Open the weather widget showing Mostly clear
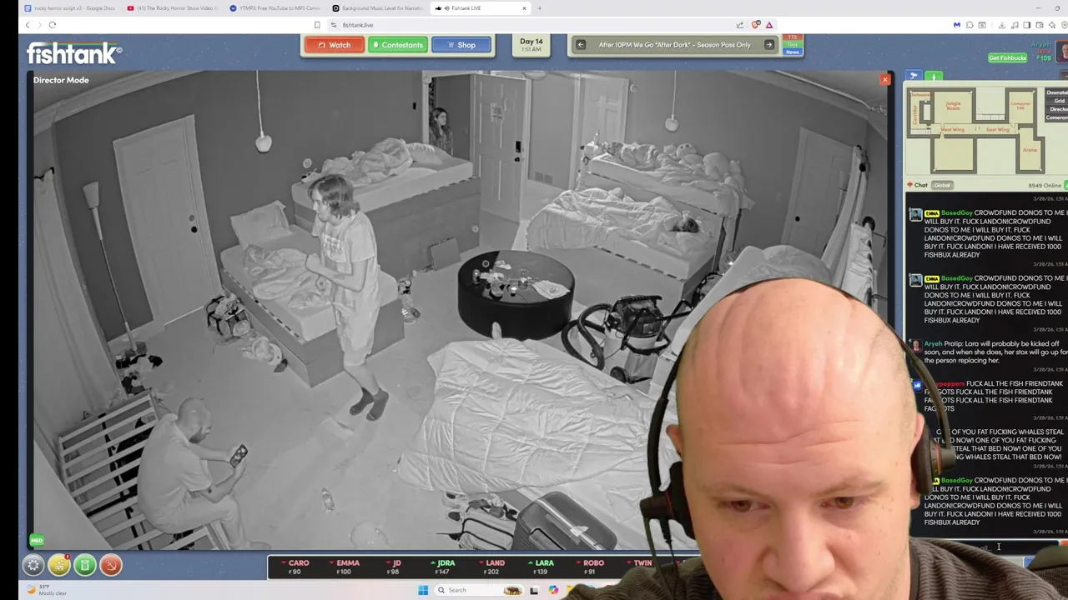Image resolution: width=1068 pixels, height=600 pixels. pyautogui.click(x=48, y=590)
